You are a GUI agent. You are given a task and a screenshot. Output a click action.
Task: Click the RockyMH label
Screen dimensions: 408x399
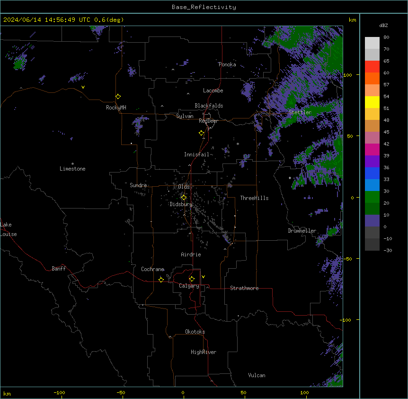coord(116,108)
